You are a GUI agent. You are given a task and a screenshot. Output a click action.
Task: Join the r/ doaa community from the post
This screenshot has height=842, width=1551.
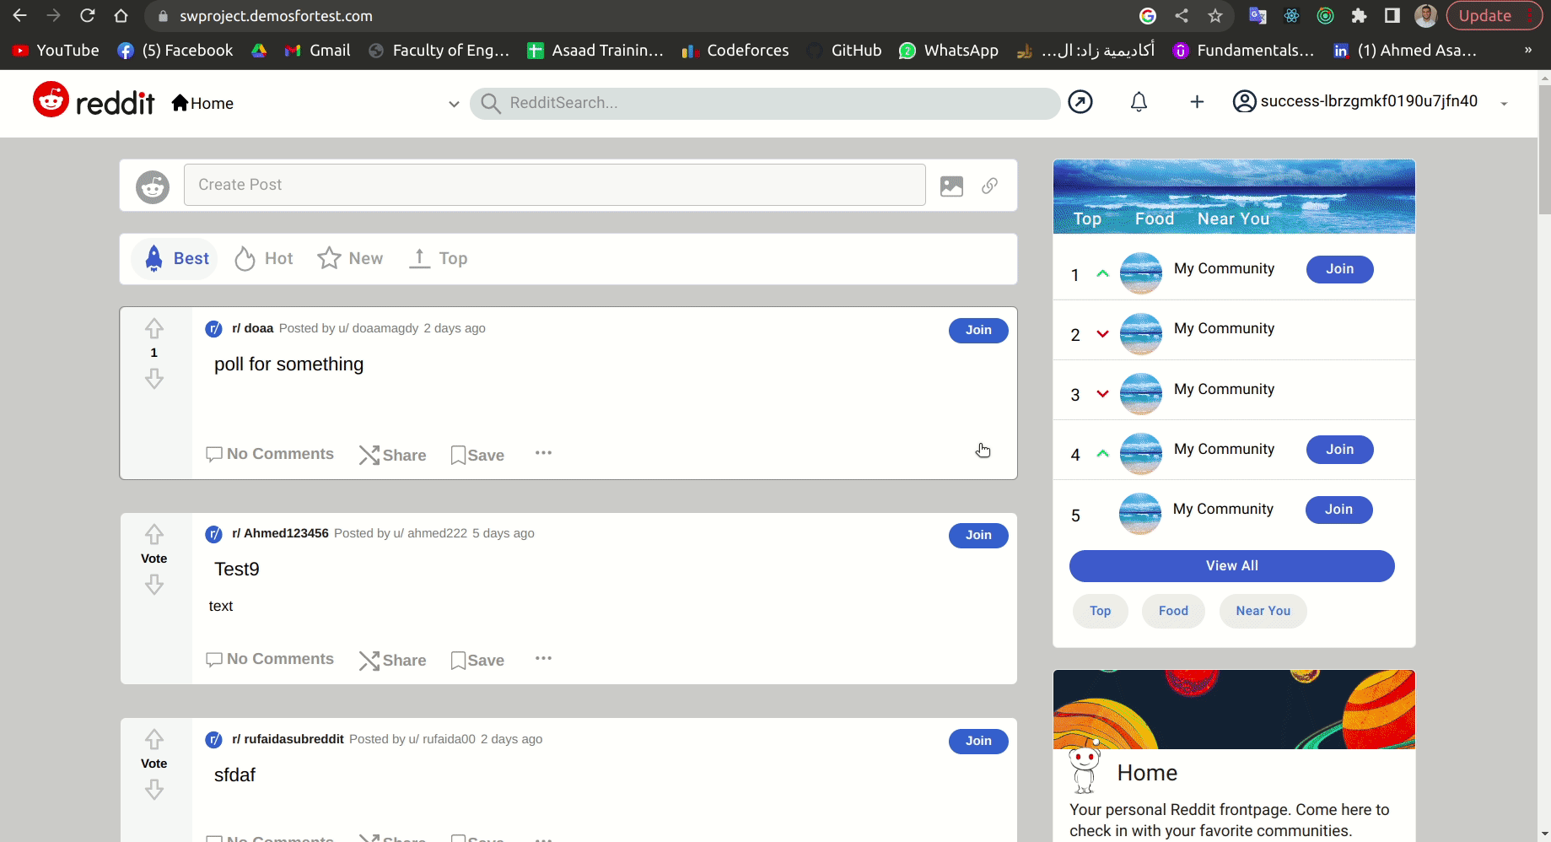[978, 330]
